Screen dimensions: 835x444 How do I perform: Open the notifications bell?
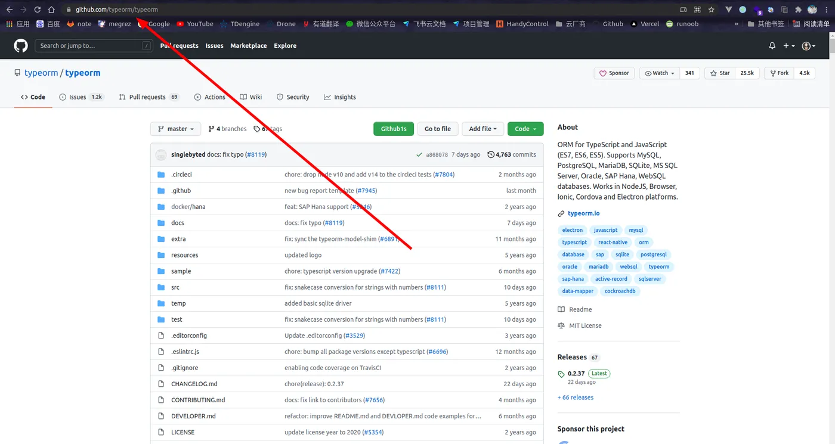pyautogui.click(x=772, y=46)
